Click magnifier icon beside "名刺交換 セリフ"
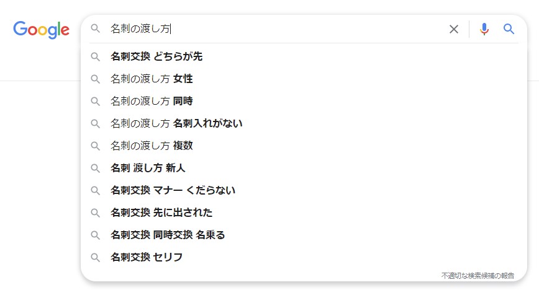539x290 pixels. [x=95, y=257]
